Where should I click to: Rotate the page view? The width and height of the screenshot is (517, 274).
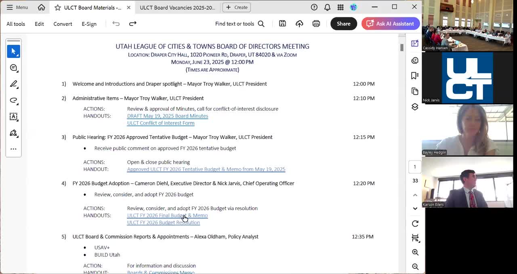[x=415, y=223]
